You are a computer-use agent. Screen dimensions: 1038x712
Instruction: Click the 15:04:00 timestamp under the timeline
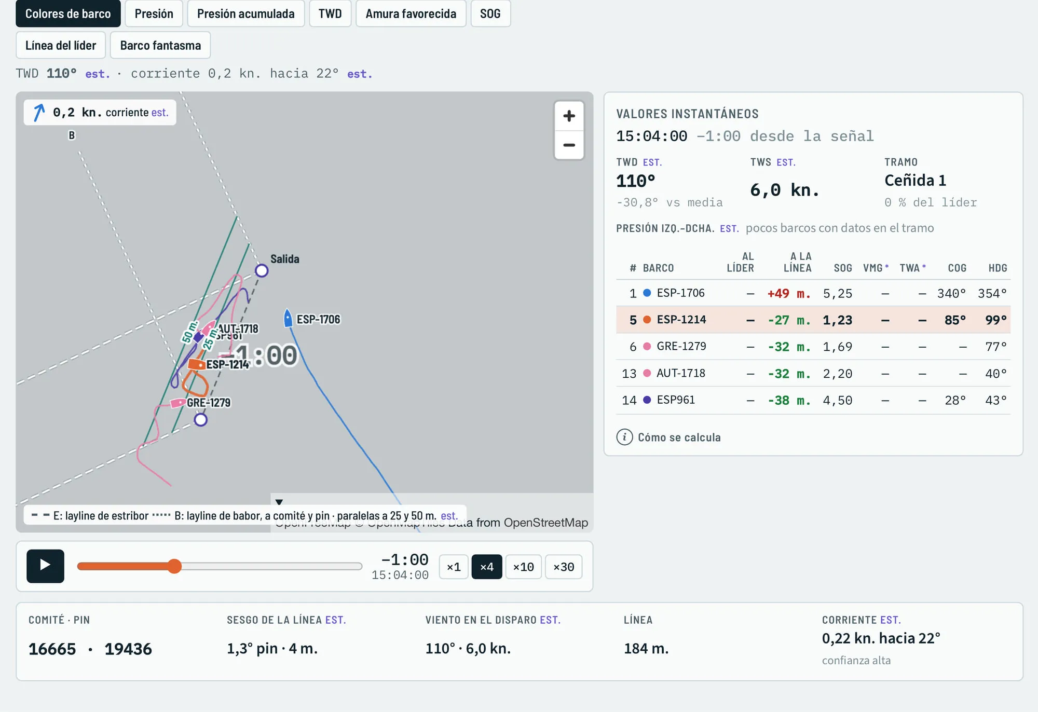tap(400, 575)
